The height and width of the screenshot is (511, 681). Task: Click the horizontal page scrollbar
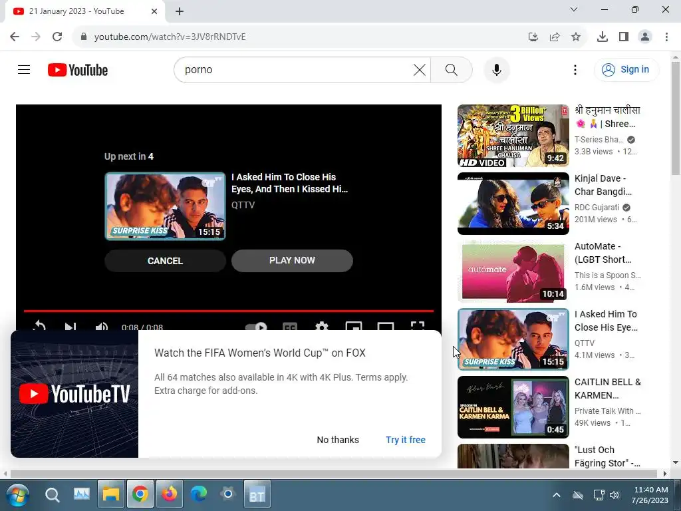click(333, 473)
